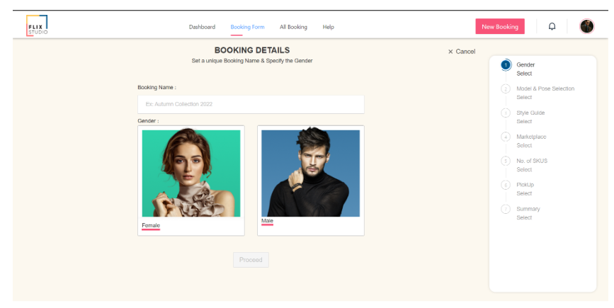The image size is (614, 308).
Task: Open the Help menu item
Action: point(328,27)
